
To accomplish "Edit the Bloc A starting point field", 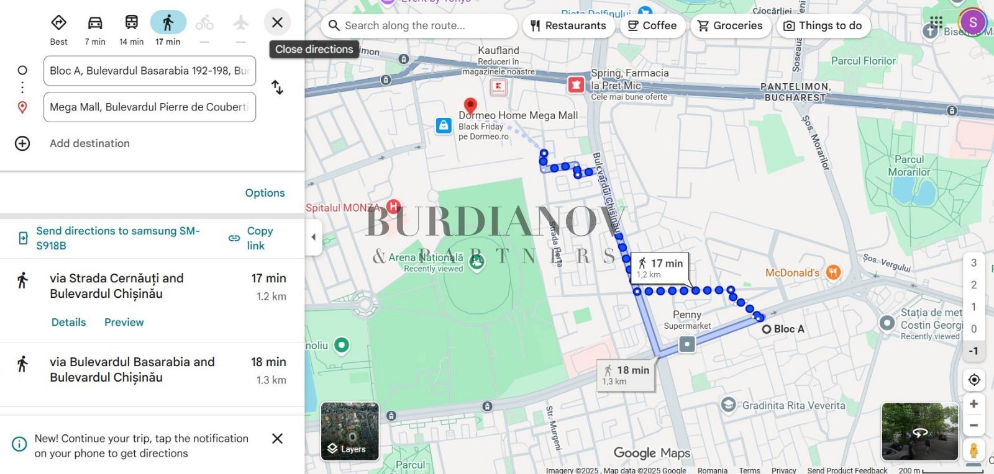I will 150,71.
